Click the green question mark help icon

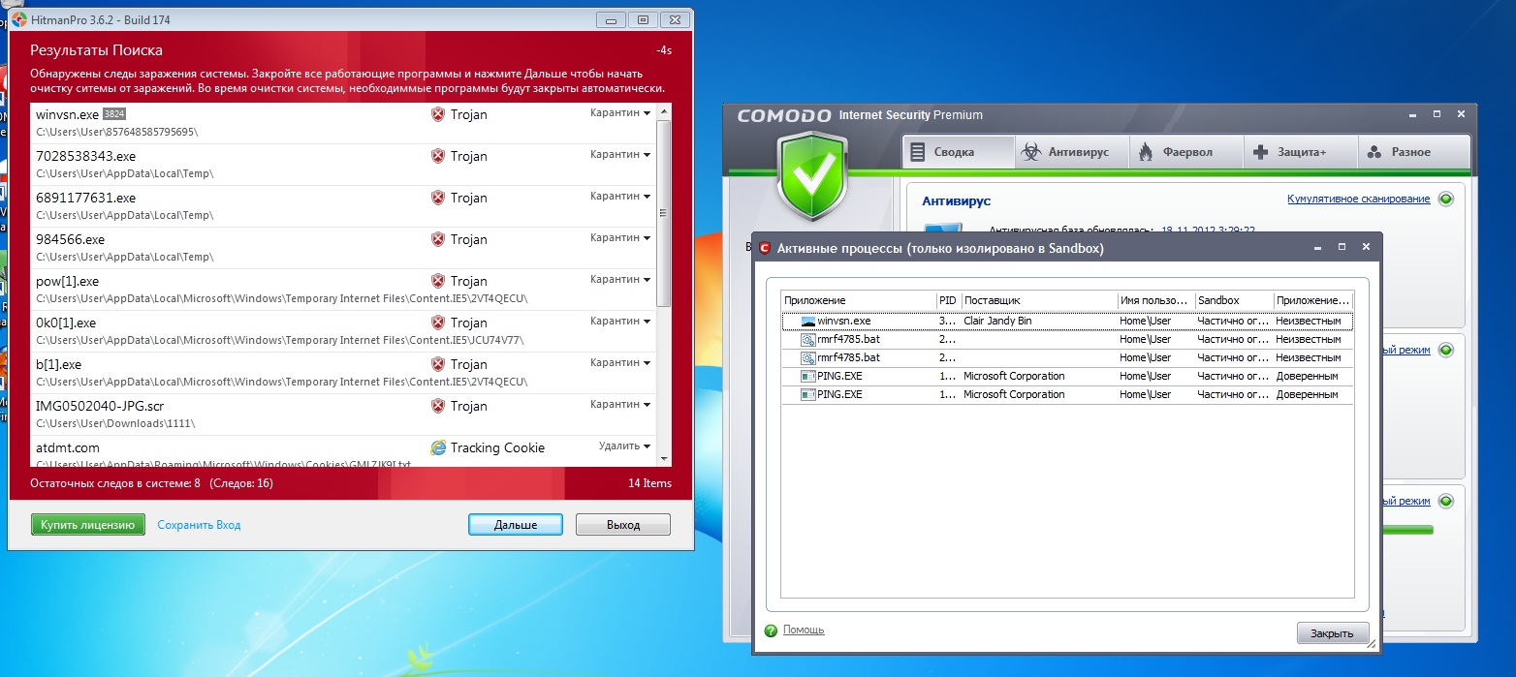pos(771,631)
